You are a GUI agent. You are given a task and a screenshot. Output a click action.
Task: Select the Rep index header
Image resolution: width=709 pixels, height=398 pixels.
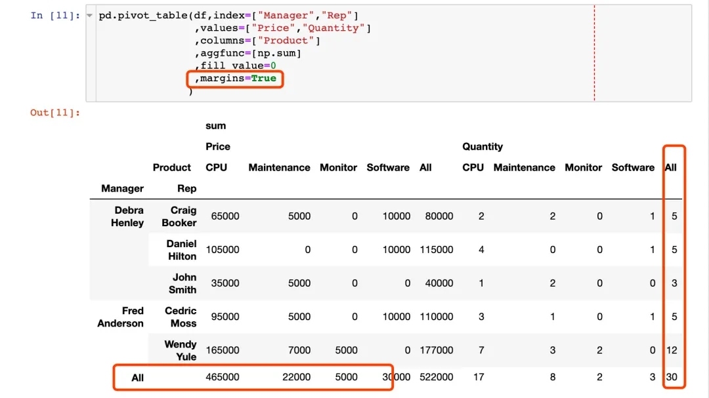click(x=186, y=189)
